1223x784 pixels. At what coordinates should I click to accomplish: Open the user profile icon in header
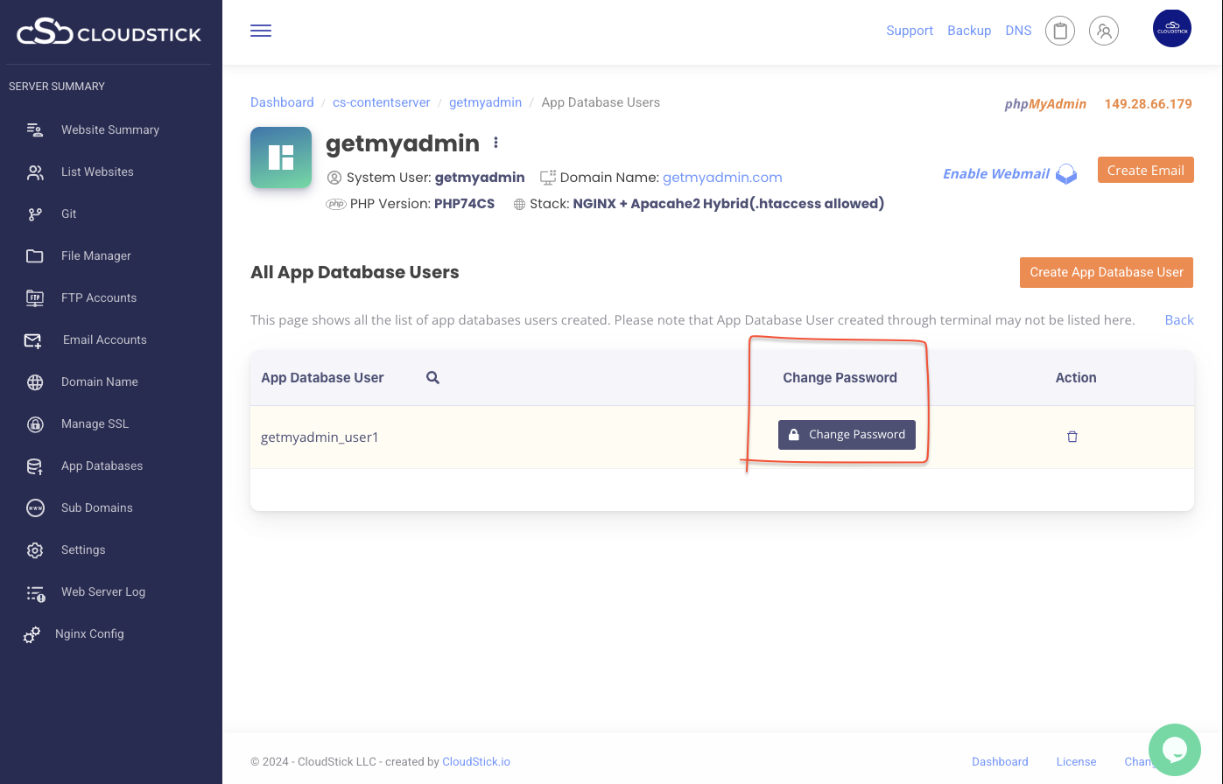pos(1104,31)
